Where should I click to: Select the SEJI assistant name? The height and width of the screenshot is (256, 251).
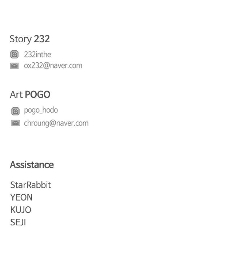(18, 222)
